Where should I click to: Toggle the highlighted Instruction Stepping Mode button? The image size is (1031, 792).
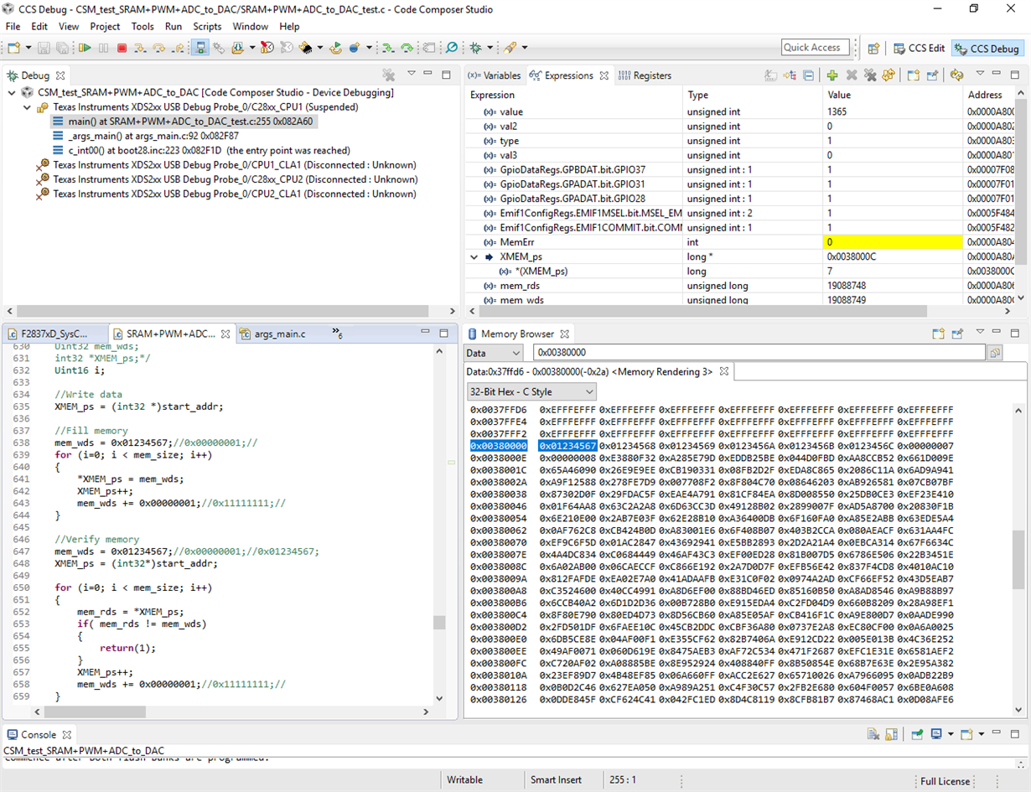pyautogui.click(x=200, y=48)
